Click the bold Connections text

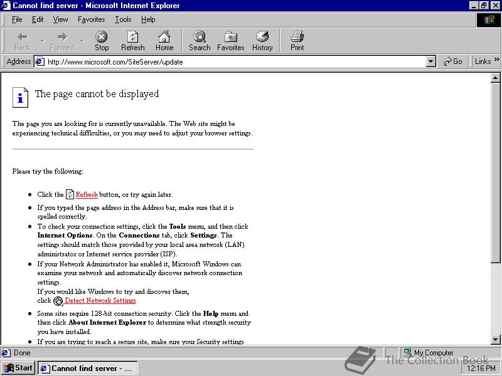coord(139,236)
